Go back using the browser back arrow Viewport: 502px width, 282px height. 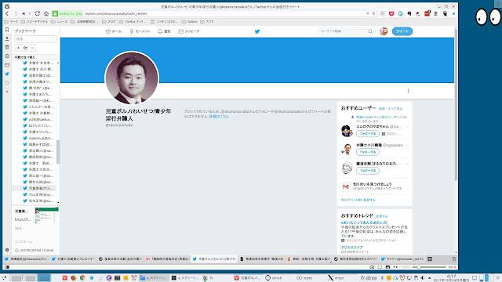coord(7,14)
